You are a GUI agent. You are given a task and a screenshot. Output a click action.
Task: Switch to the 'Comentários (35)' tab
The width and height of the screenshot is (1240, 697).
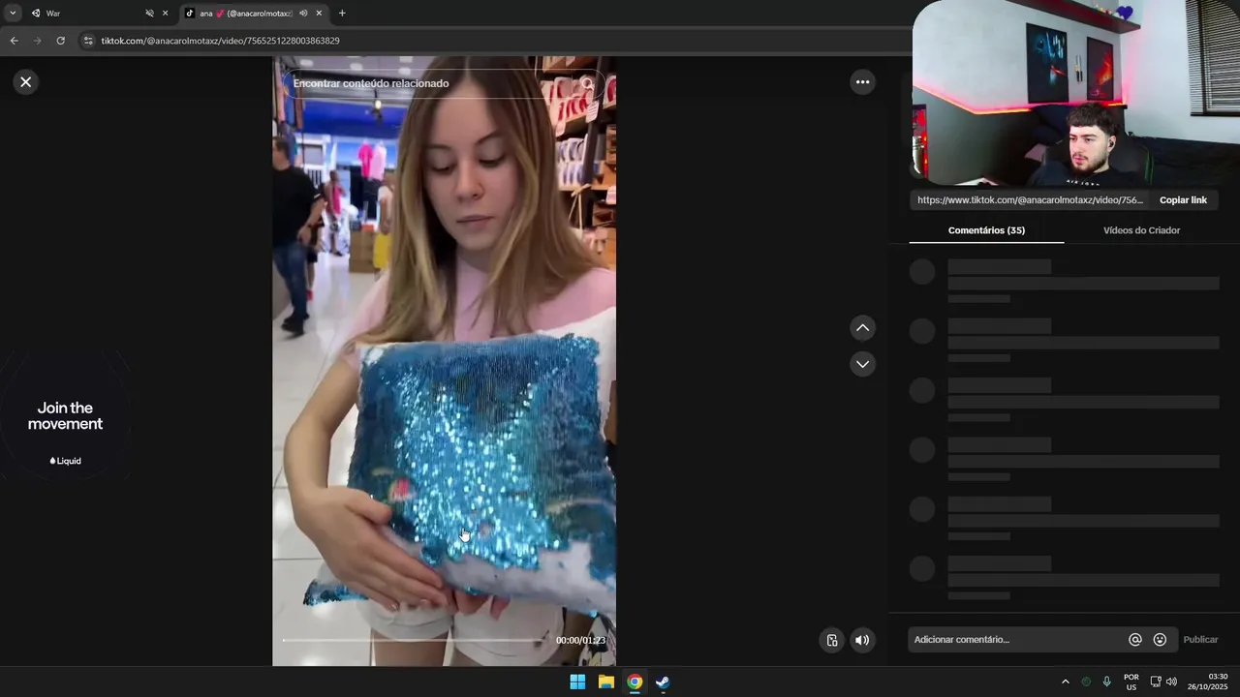(986, 230)
